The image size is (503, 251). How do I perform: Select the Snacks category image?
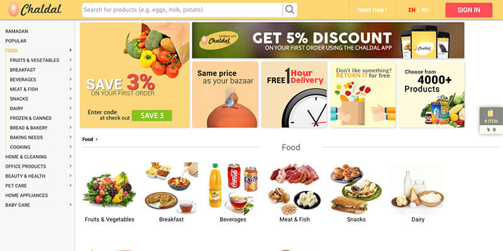point(356,190)
